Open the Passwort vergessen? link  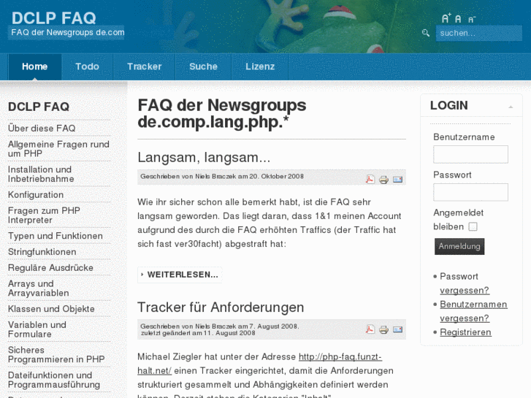pyautogui.click(x=465, y=283)
